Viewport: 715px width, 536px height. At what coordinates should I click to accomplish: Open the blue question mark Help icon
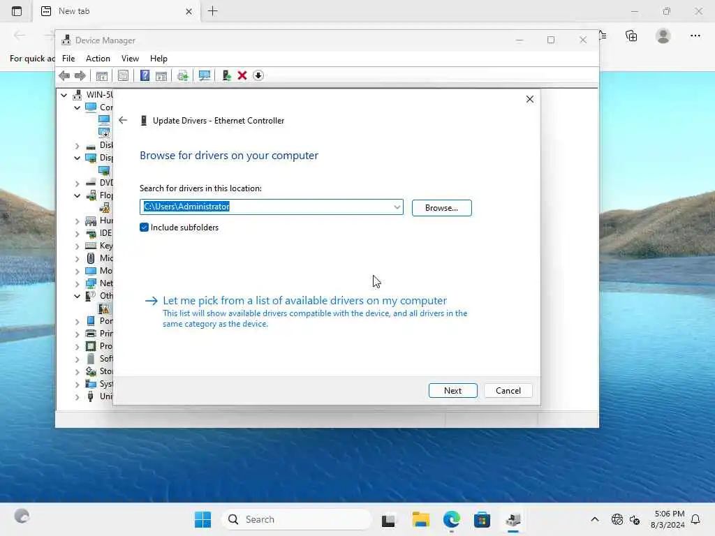[x=145, y=75]
